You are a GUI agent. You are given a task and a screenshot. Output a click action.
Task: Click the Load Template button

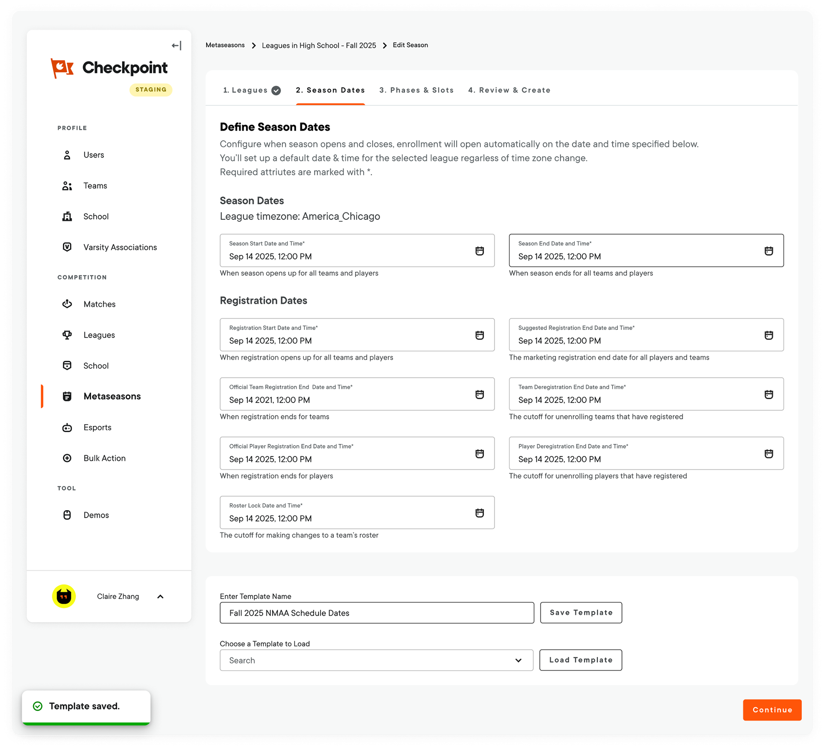click(x=581, y=660)
